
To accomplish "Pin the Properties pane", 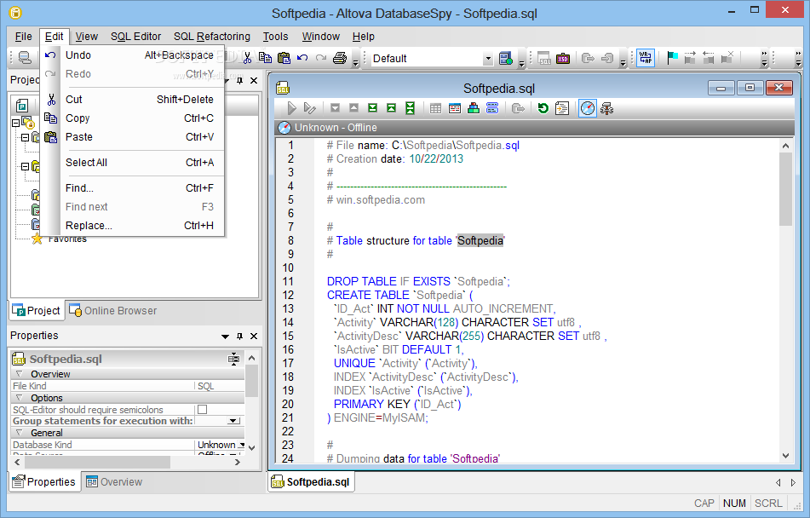I will [239, 336].
